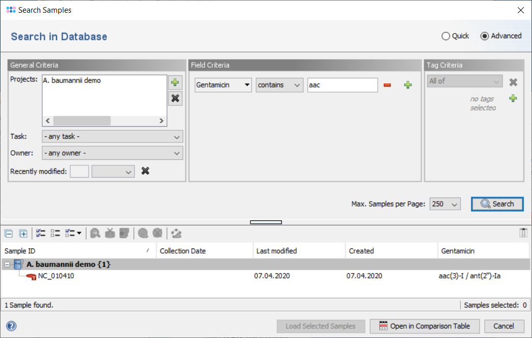Viewport: 532px width, 338px height.
Task: Collapse the A. baumannii demo tree group
Action: (x=7, y=265)
